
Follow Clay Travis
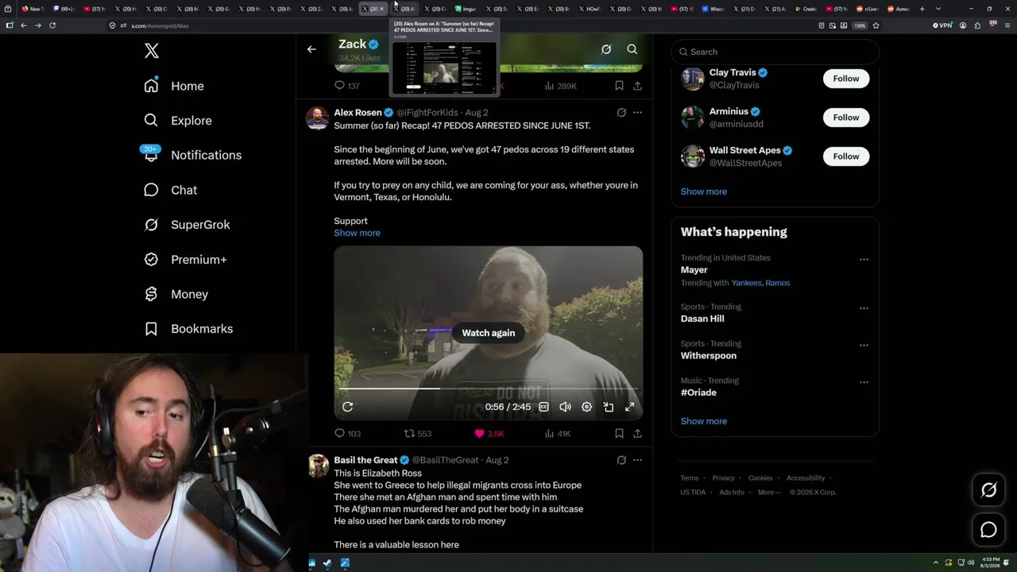pos(846,79)
